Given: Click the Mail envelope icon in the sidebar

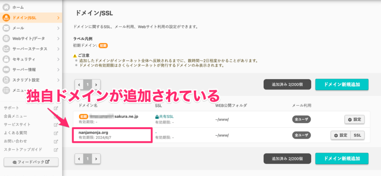Looking at the screenshot, I should click(x=6, y=28).
